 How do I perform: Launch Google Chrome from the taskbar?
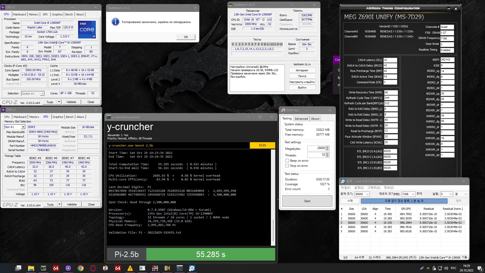[x=81, y=268]
